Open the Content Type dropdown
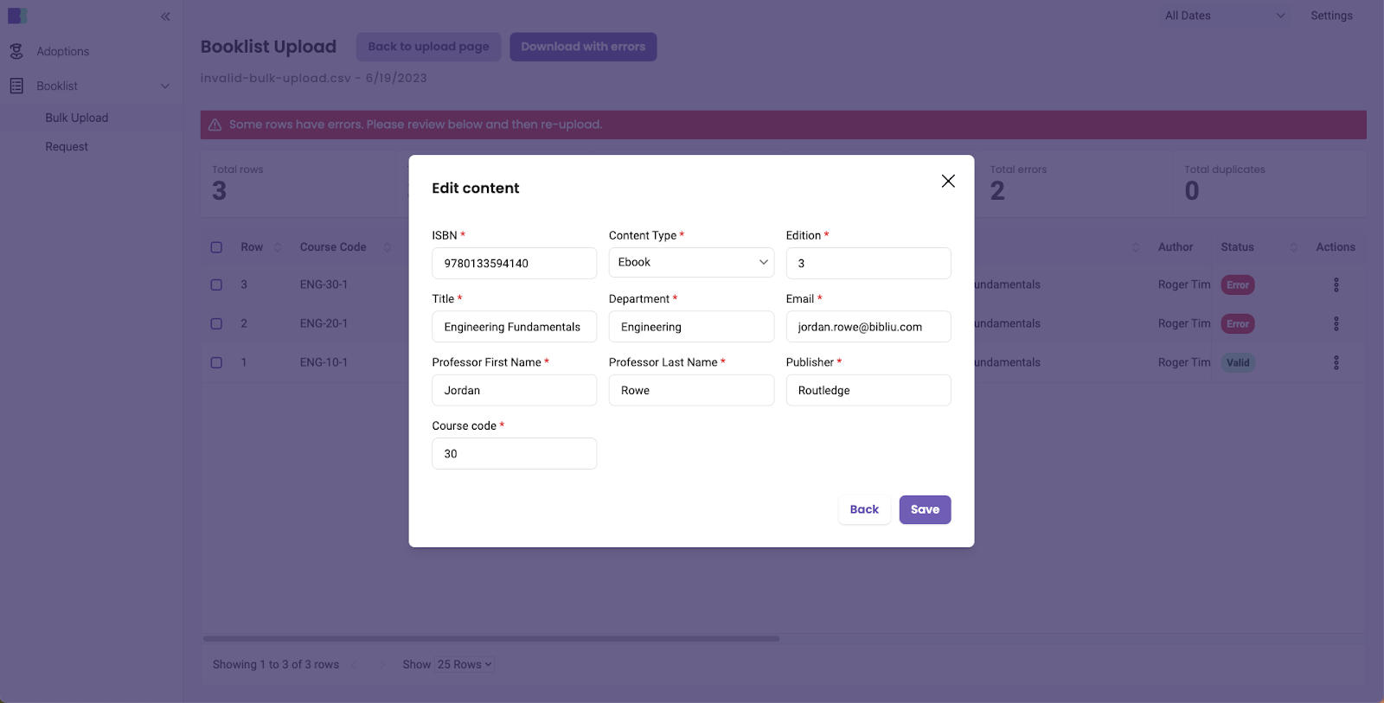Image resolution: width=1384 pixels, height=703 pixels. pyautogui.click(x=691, y=263)
